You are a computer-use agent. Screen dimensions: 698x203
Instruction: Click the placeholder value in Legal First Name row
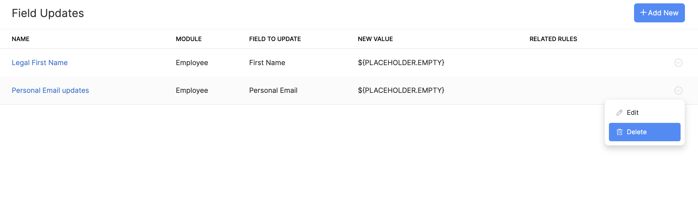click(x=401, y=63)
